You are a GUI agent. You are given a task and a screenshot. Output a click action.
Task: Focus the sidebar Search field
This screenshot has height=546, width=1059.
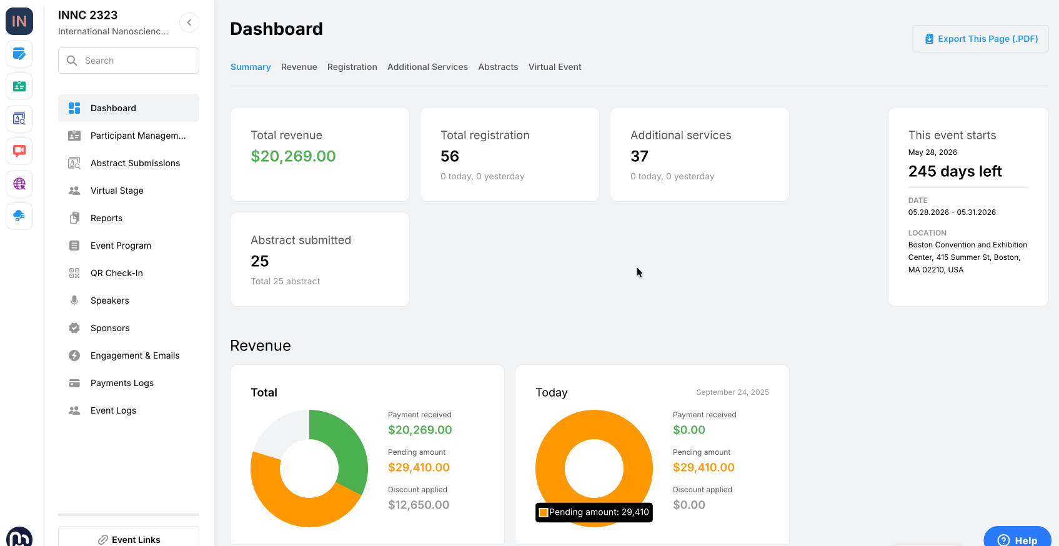129,61
